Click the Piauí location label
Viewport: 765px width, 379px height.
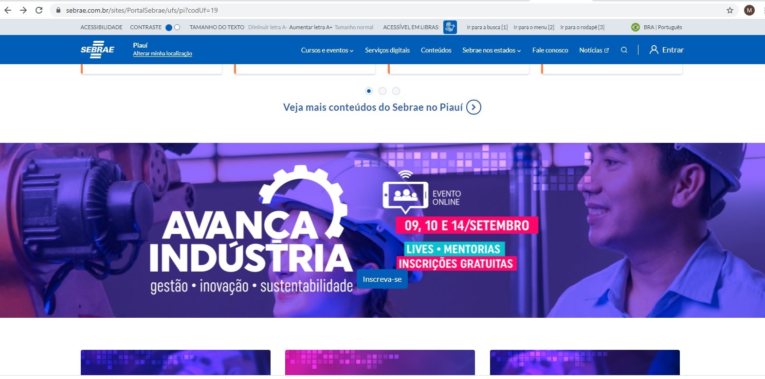tap(140, 45)
